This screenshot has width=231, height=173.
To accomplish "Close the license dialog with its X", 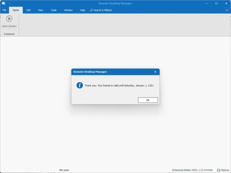I will [155, 72].
